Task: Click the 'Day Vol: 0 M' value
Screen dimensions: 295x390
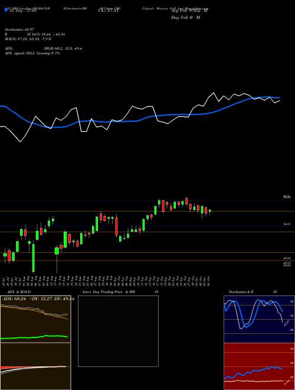Action: pyautogui.click(x=186, y=17)
